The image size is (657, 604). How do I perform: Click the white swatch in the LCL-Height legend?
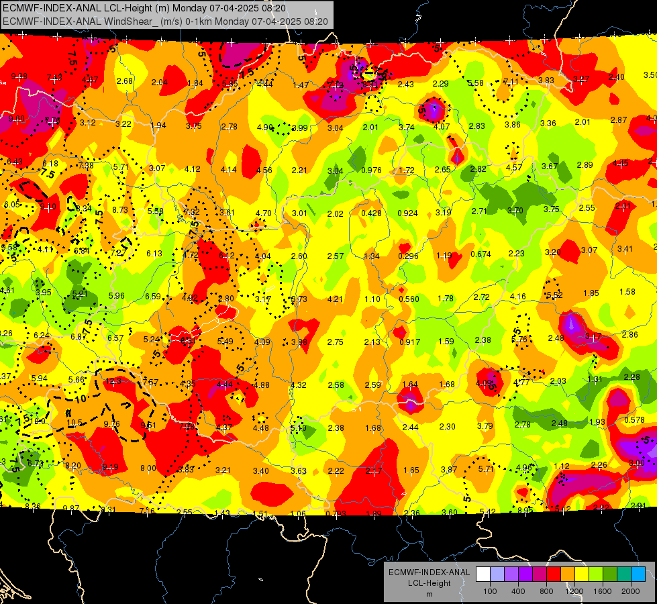[483, 574]
